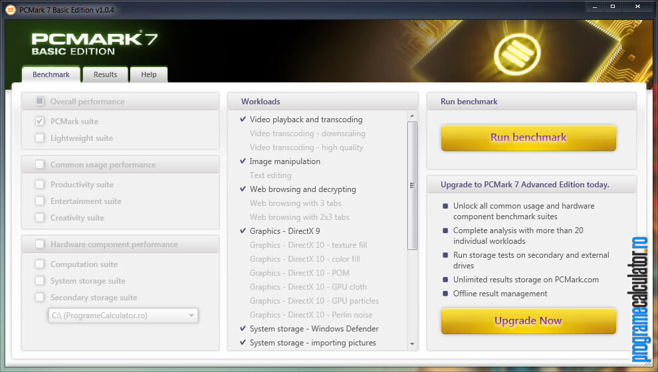Enable the System storage suite checkbox
This screenshot has width=658, height=372.
[40, 280]
